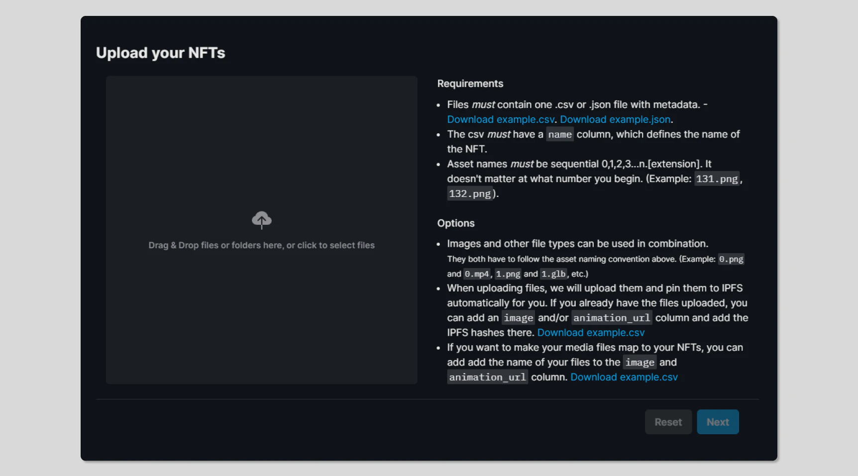Click the animation_url tag following 'and/or'
The height and width of the screenshot is (476, 858).
click(x=612, y=318)
